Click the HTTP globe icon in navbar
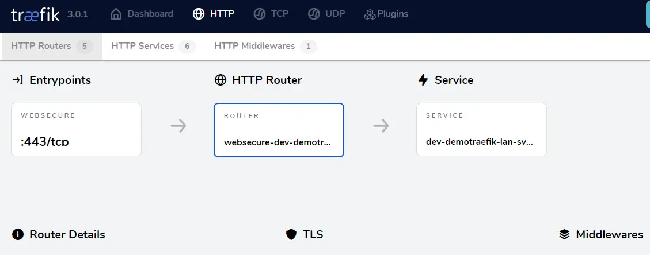Screen dimensions: 650x255 [199, 14]
